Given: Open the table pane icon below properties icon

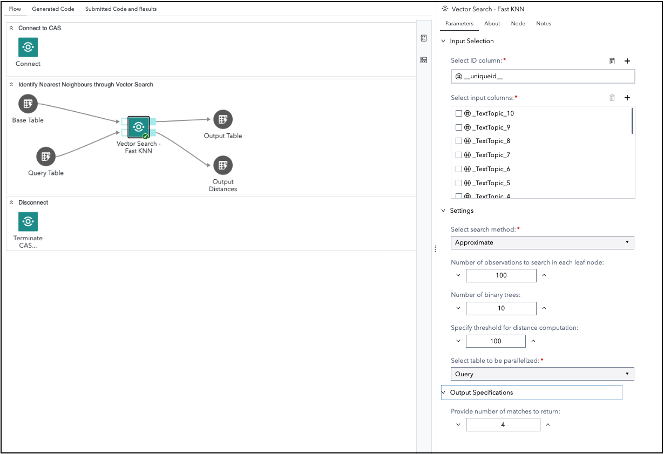Looking at the screenshot, I should coord(424,60).
